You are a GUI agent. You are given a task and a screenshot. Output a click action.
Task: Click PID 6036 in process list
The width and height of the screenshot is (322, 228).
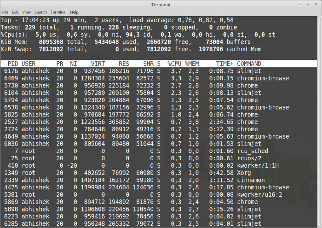click(x=11, y=144)
